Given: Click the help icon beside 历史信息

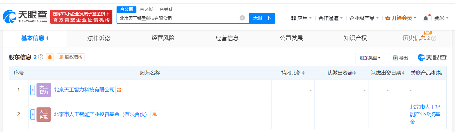Looking at the screenshot, I should [x=434, y=38].
